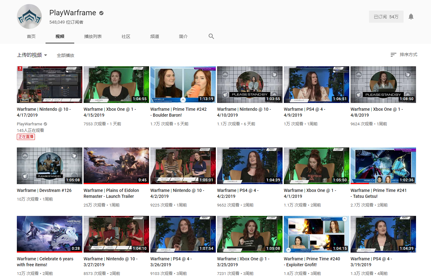Click the 548,049 位订阅者 subscriber count
The width and height of the screenshot is (431, 279).
click(x=66, y=22)
